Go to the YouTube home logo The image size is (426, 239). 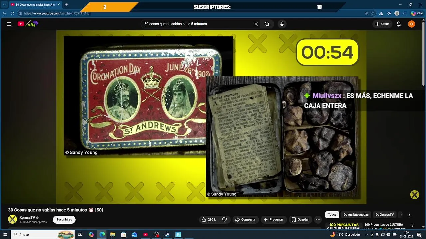point(28,24)
